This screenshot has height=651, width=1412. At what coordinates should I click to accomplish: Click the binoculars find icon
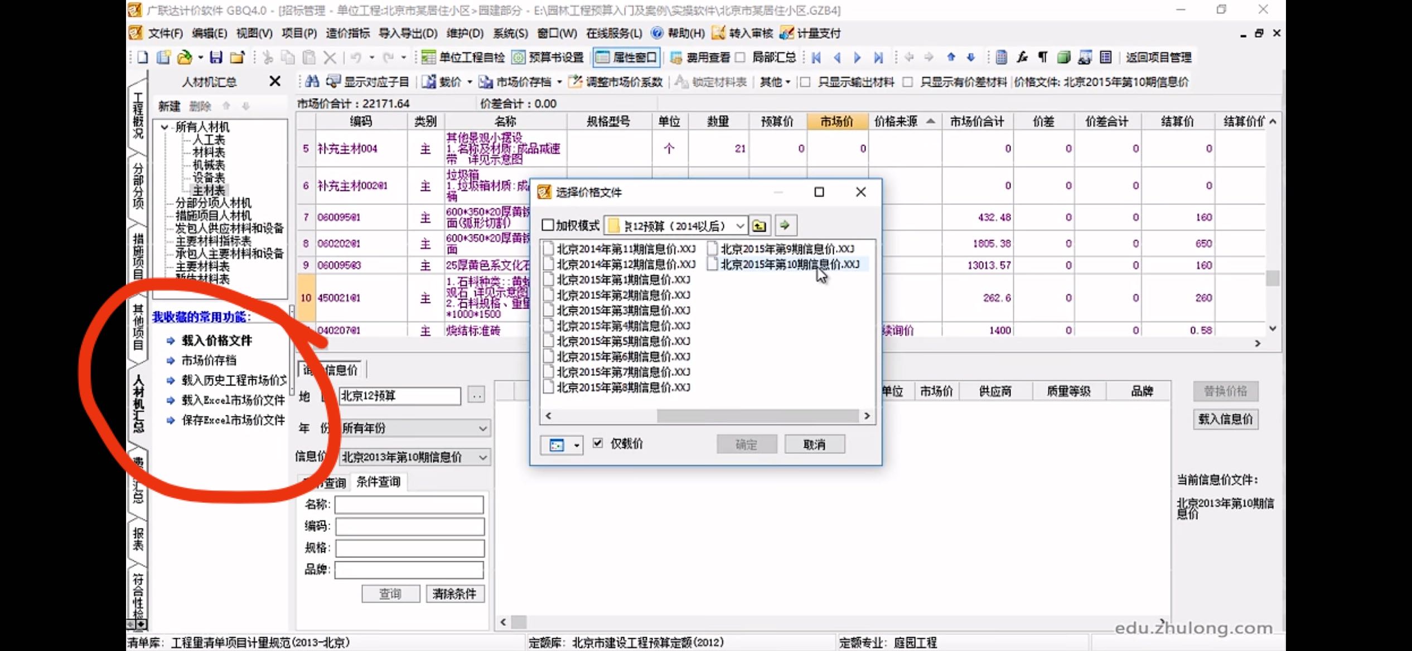(x=312, y=82)
